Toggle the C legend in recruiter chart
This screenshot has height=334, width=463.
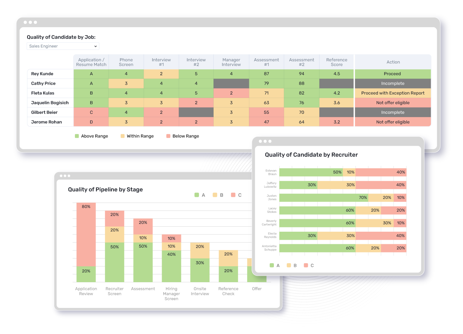[x=305, y=265]
